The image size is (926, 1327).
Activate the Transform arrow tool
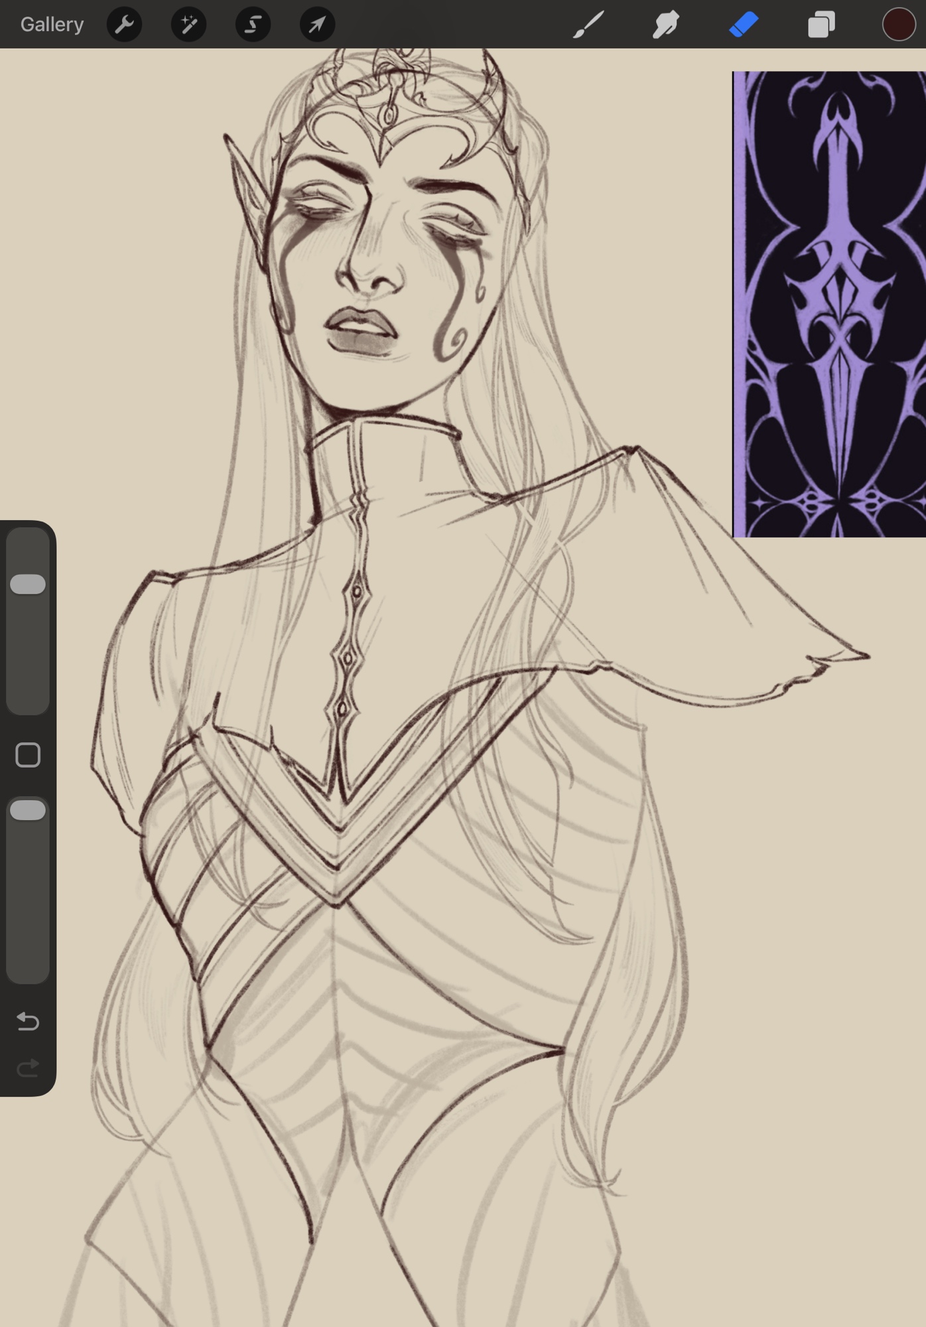pos(317,25)
